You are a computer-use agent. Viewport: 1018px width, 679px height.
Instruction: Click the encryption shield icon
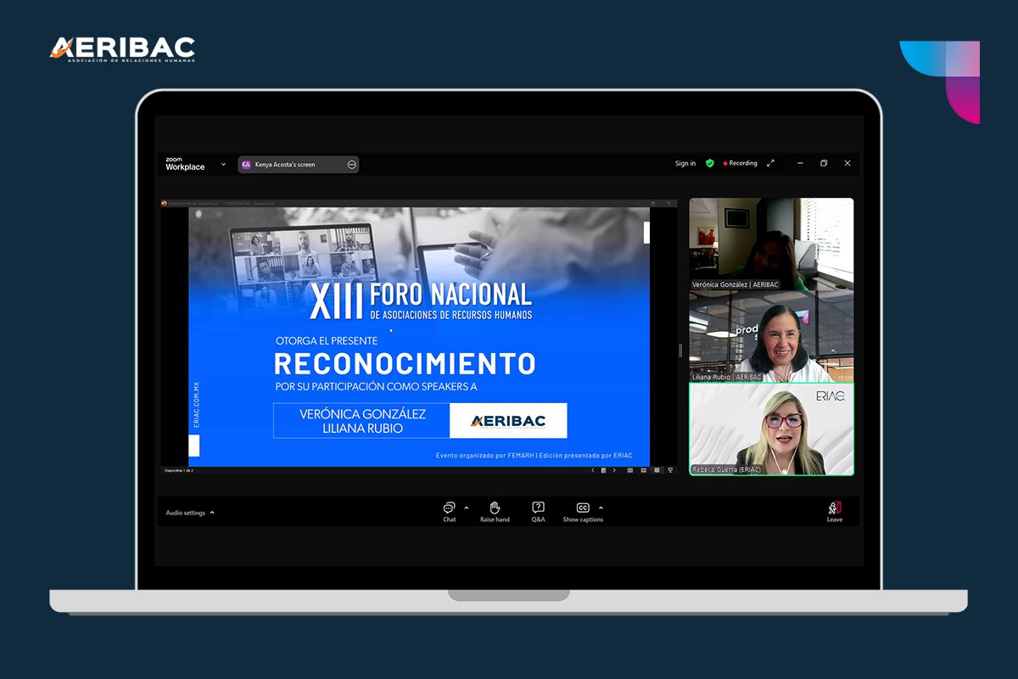pos(709,163)
